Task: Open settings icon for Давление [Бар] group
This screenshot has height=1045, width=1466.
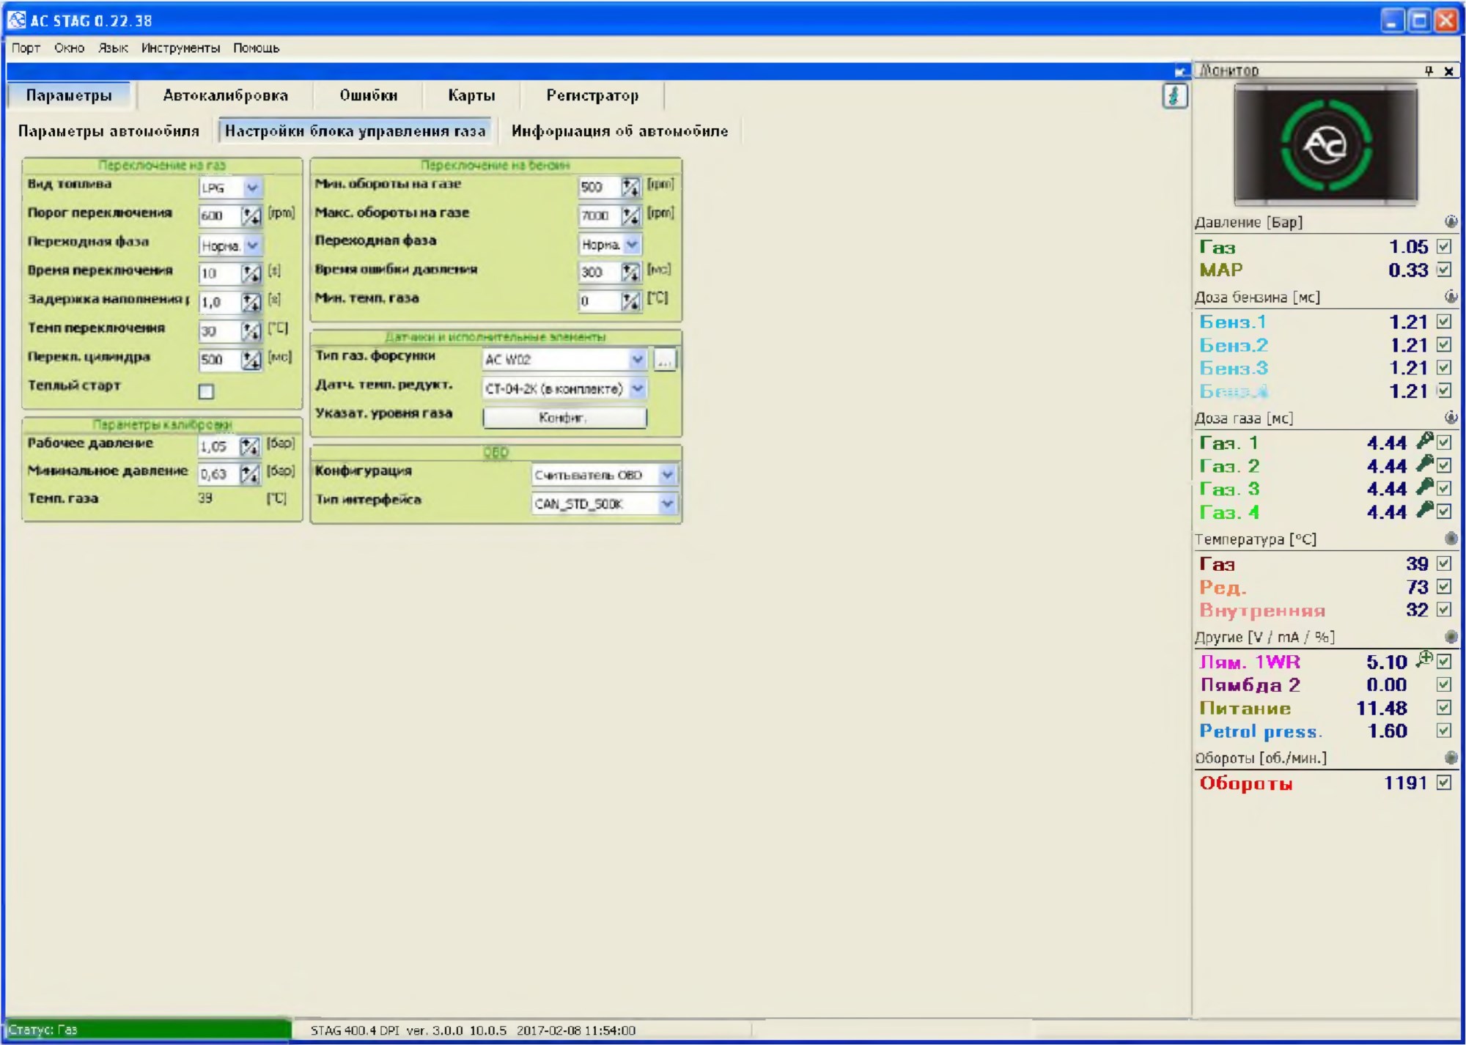Action: [1451, 221]
